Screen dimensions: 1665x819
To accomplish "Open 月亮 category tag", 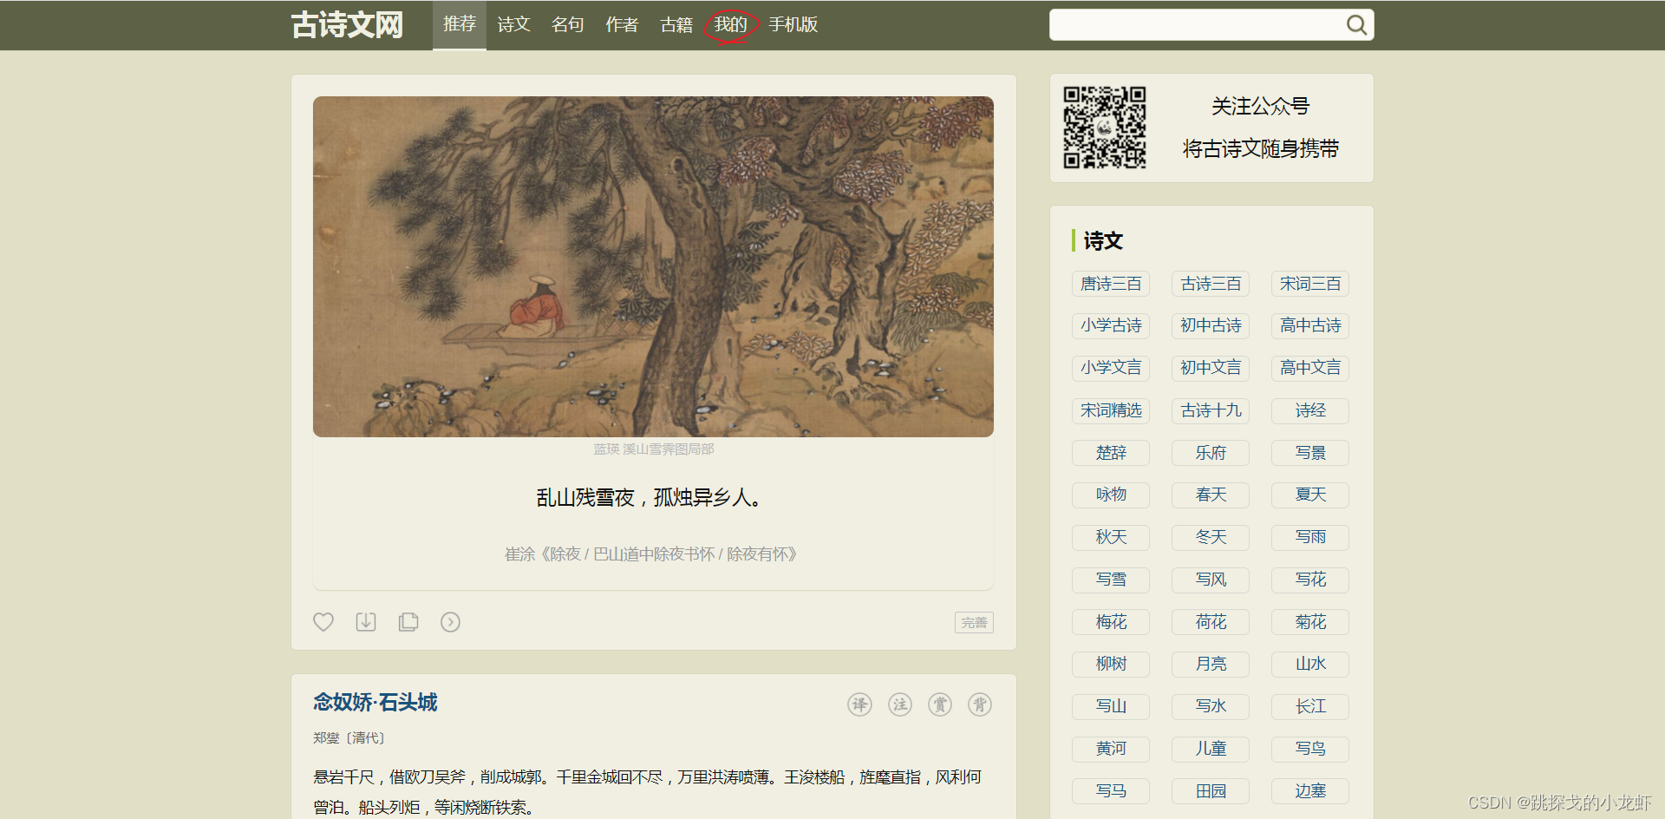I will coord(1211,664).
